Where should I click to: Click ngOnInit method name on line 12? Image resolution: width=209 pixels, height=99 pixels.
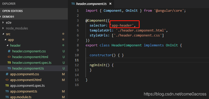[x=98, y=65]
